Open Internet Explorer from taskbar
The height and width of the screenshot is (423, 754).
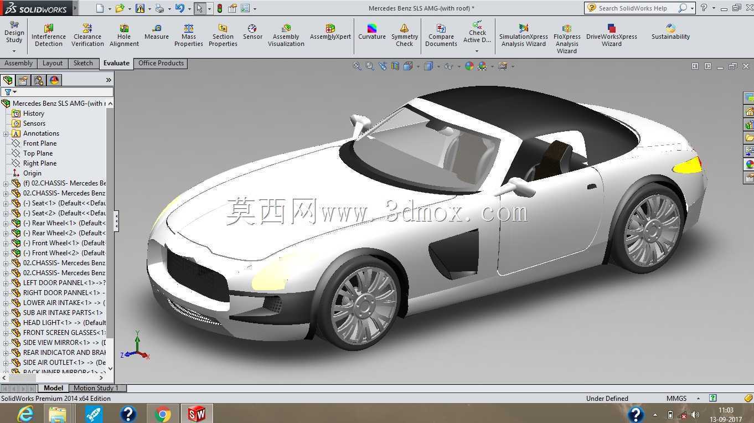[25, 414]
